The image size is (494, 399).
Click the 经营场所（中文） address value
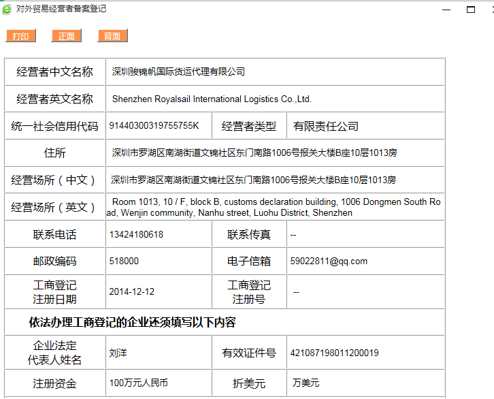coord(253,180)
